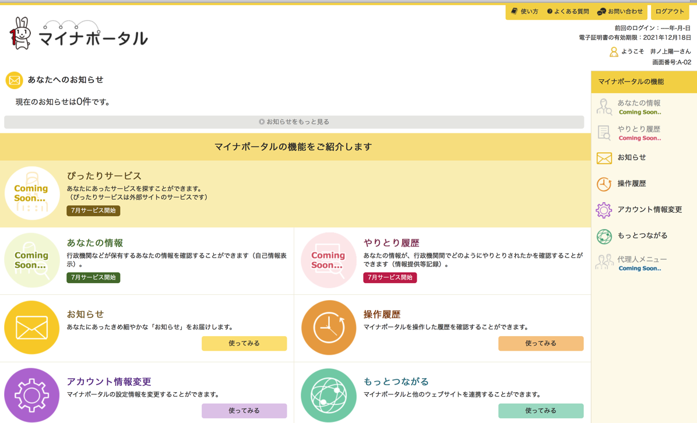
Task: Click the user silhouette icon beside ようこそ
Action: point(614,52)
